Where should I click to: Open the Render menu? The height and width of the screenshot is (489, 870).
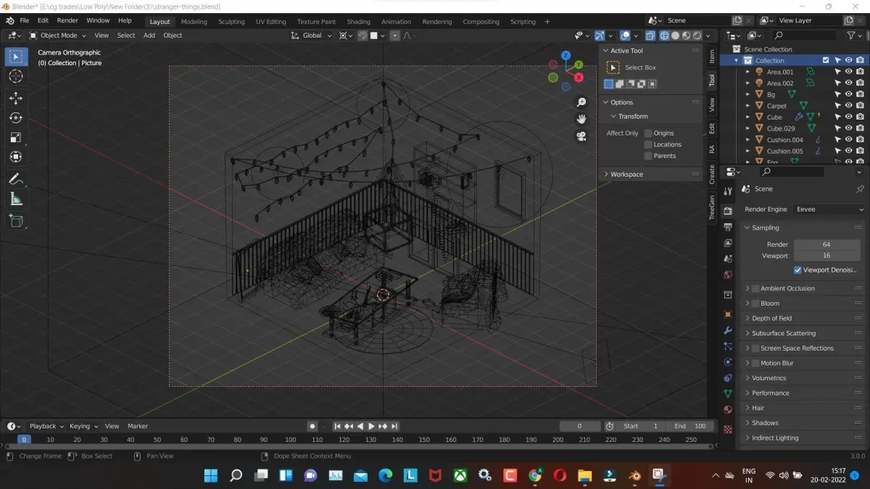click(67, 21)
